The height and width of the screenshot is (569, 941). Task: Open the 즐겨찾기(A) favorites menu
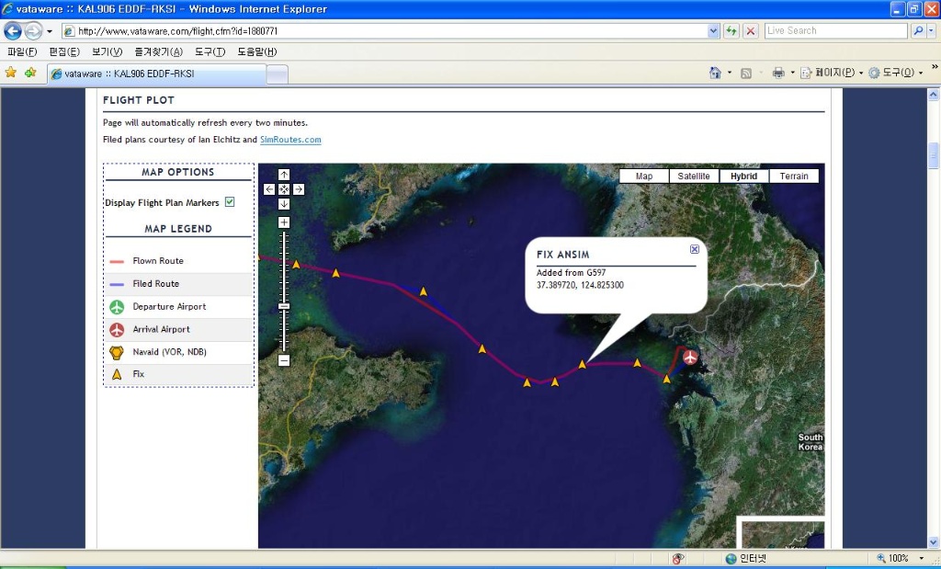pos(158,51)
